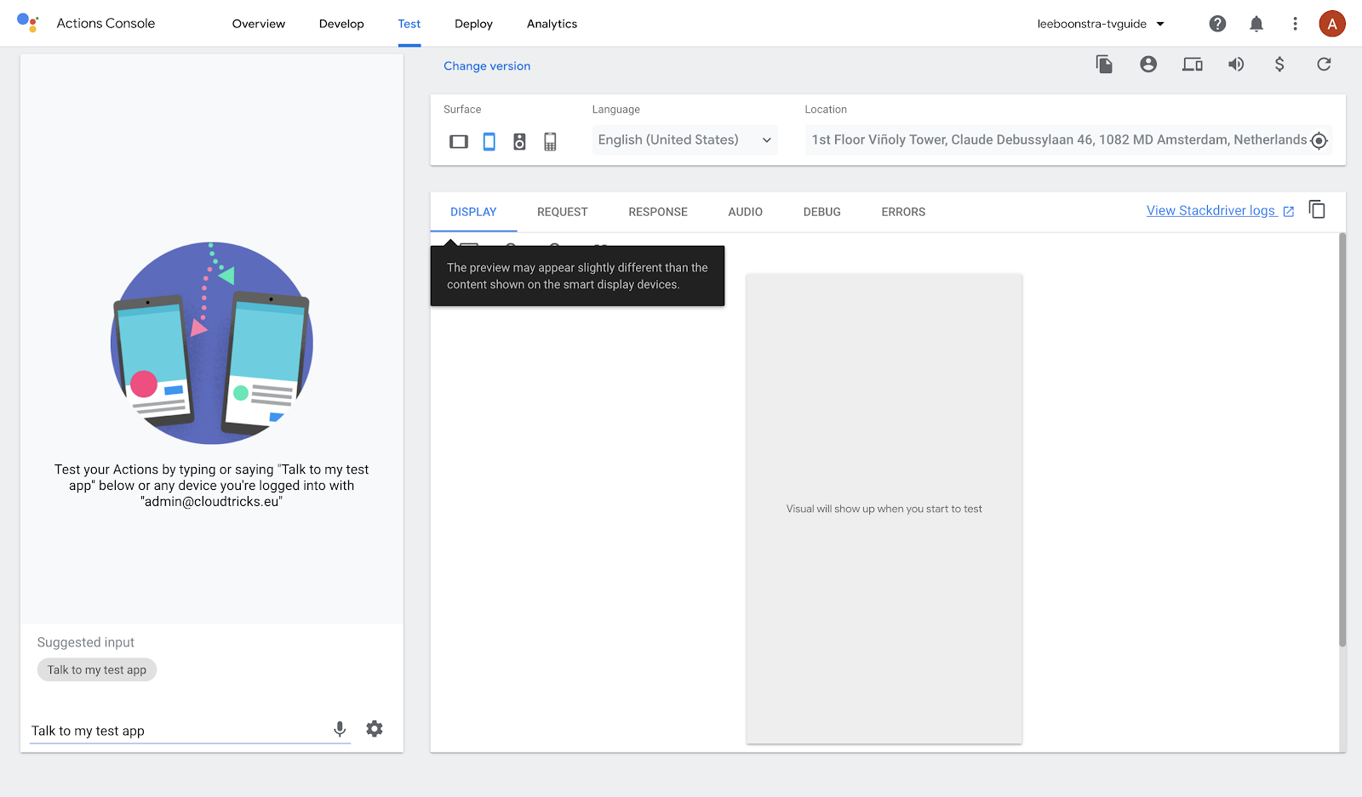This screenshot has height=797, width=1362.
Task: Click the refresh simulator icon
Action: pyautogui.click(x=1324, y=65)
